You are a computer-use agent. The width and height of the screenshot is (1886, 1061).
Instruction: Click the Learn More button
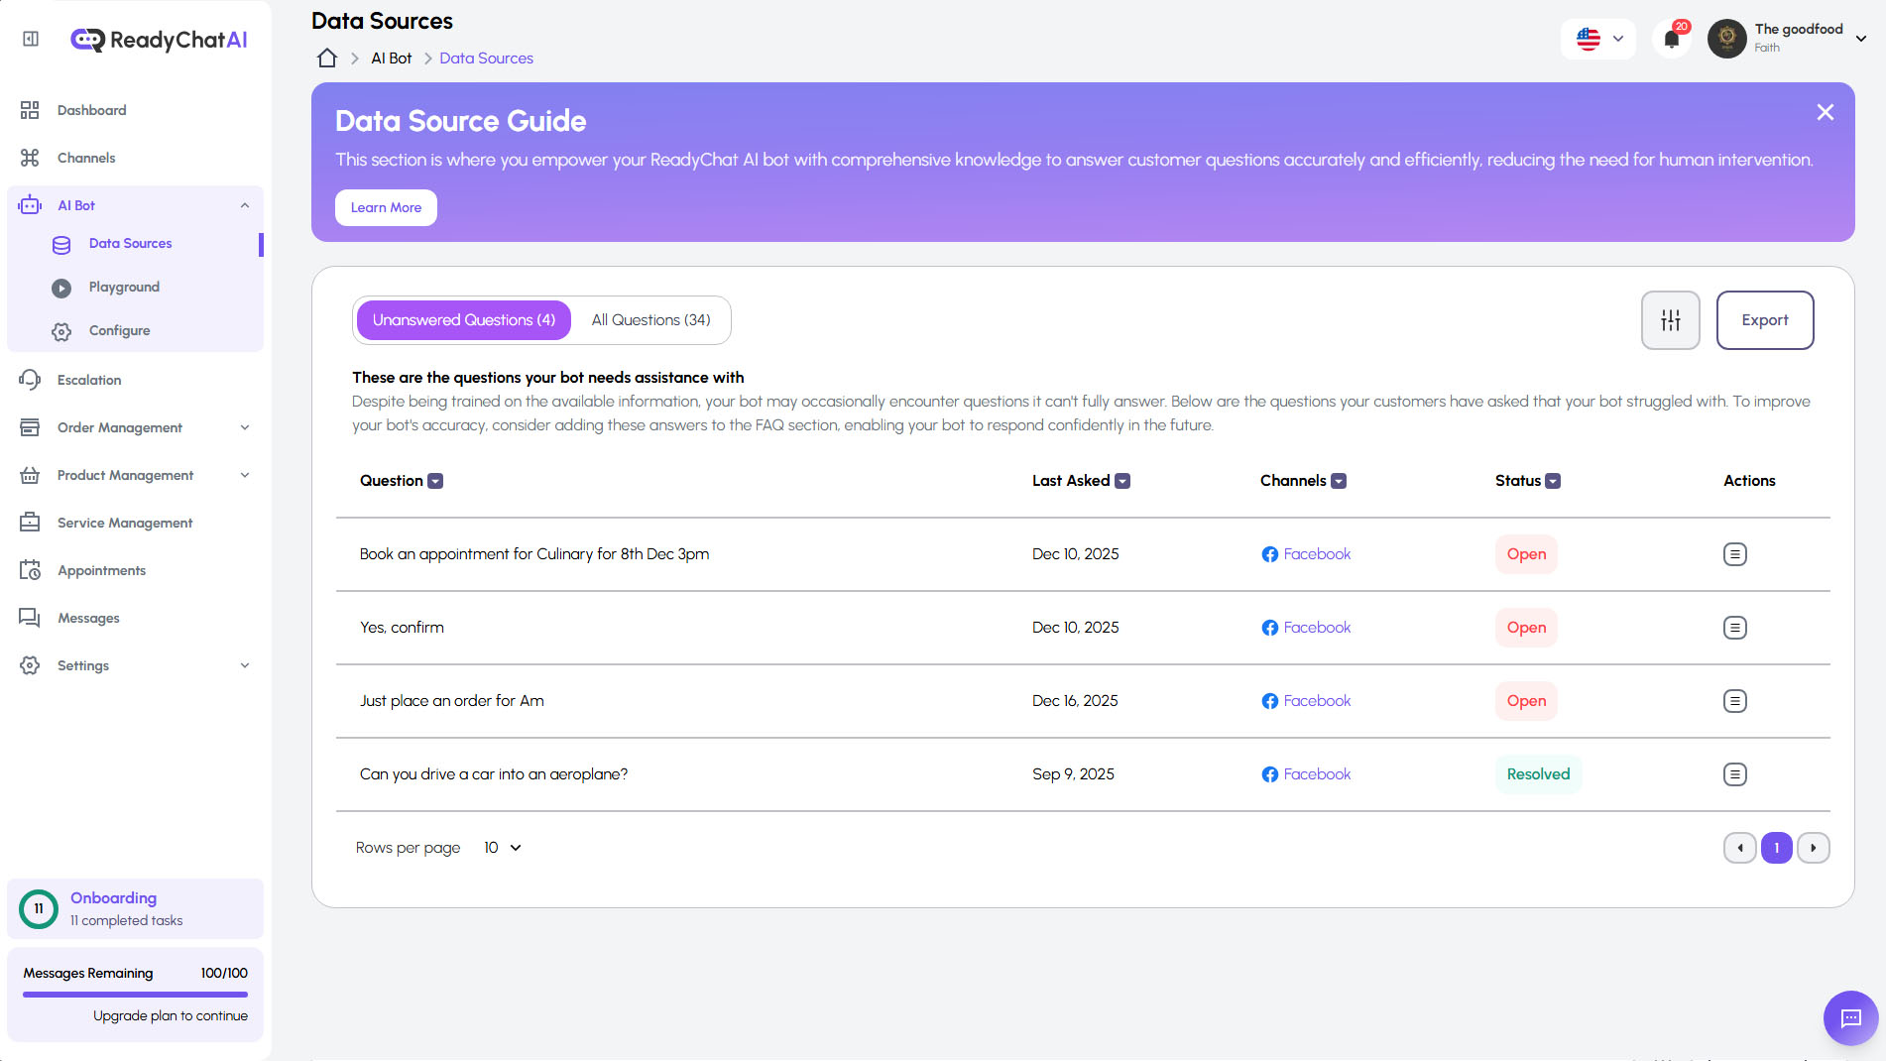386,207
